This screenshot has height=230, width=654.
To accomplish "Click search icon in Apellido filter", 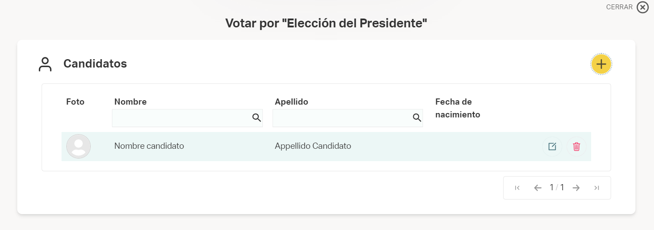I will [x=417, y=117].
